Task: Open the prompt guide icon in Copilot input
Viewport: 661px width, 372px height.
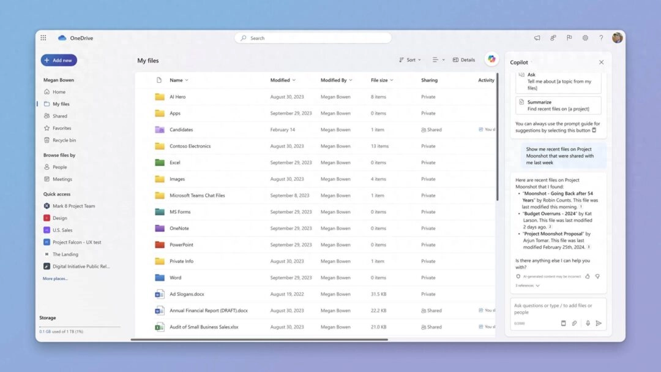Action: (563, 323)
